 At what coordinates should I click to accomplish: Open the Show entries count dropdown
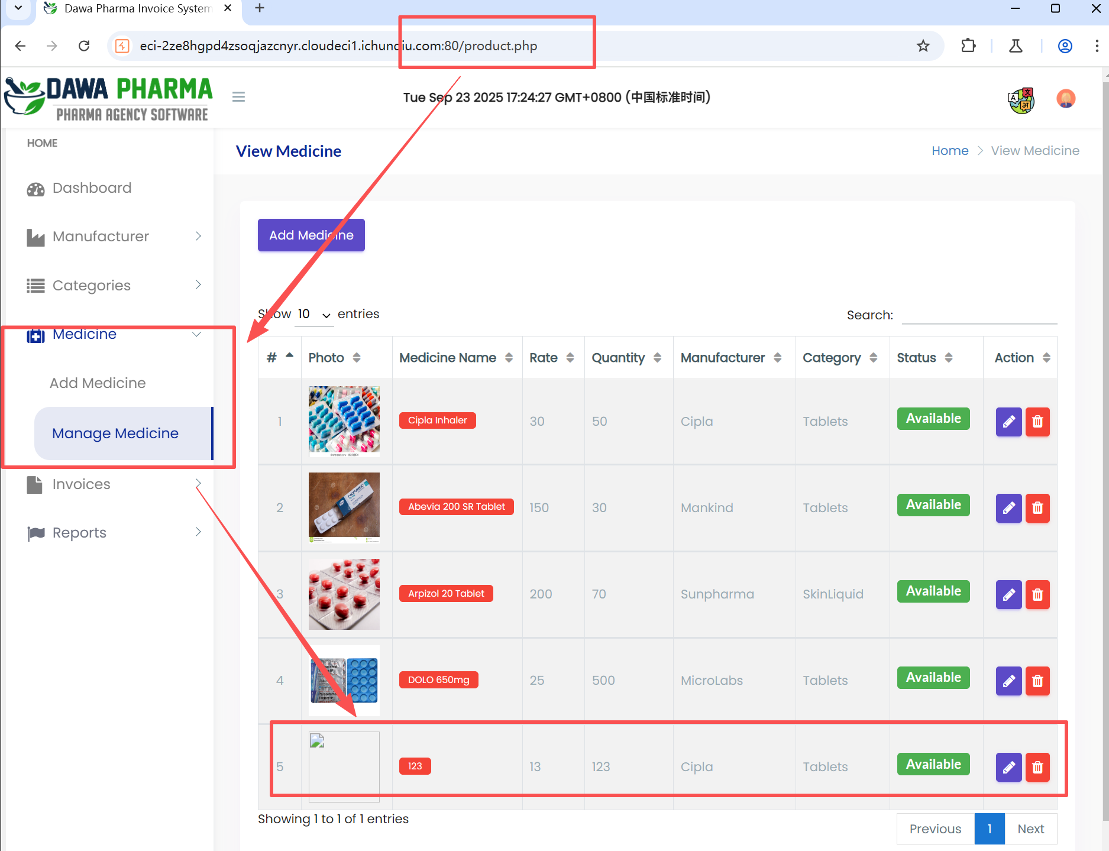pyautogui.click(x=313, y=314)
